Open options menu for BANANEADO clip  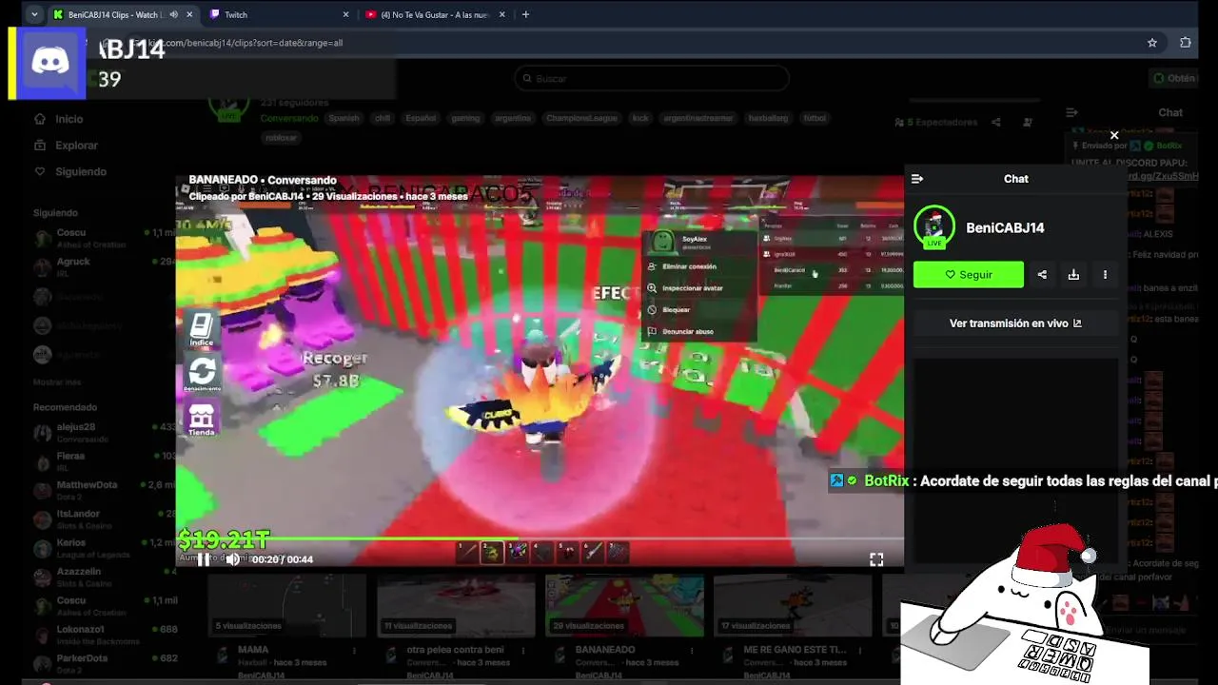pyautogui.click(x=691, y=651)
